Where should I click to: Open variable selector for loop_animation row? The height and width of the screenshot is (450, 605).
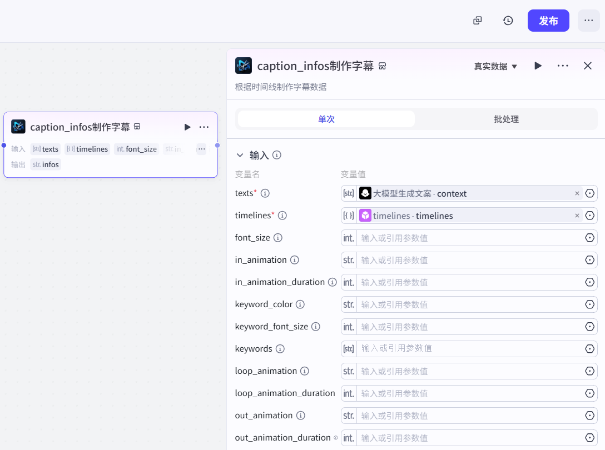tap(589, 371)
